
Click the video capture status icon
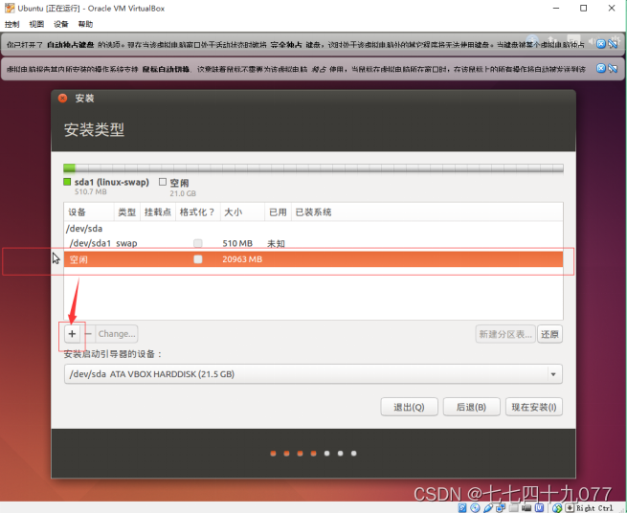[526, 508]
